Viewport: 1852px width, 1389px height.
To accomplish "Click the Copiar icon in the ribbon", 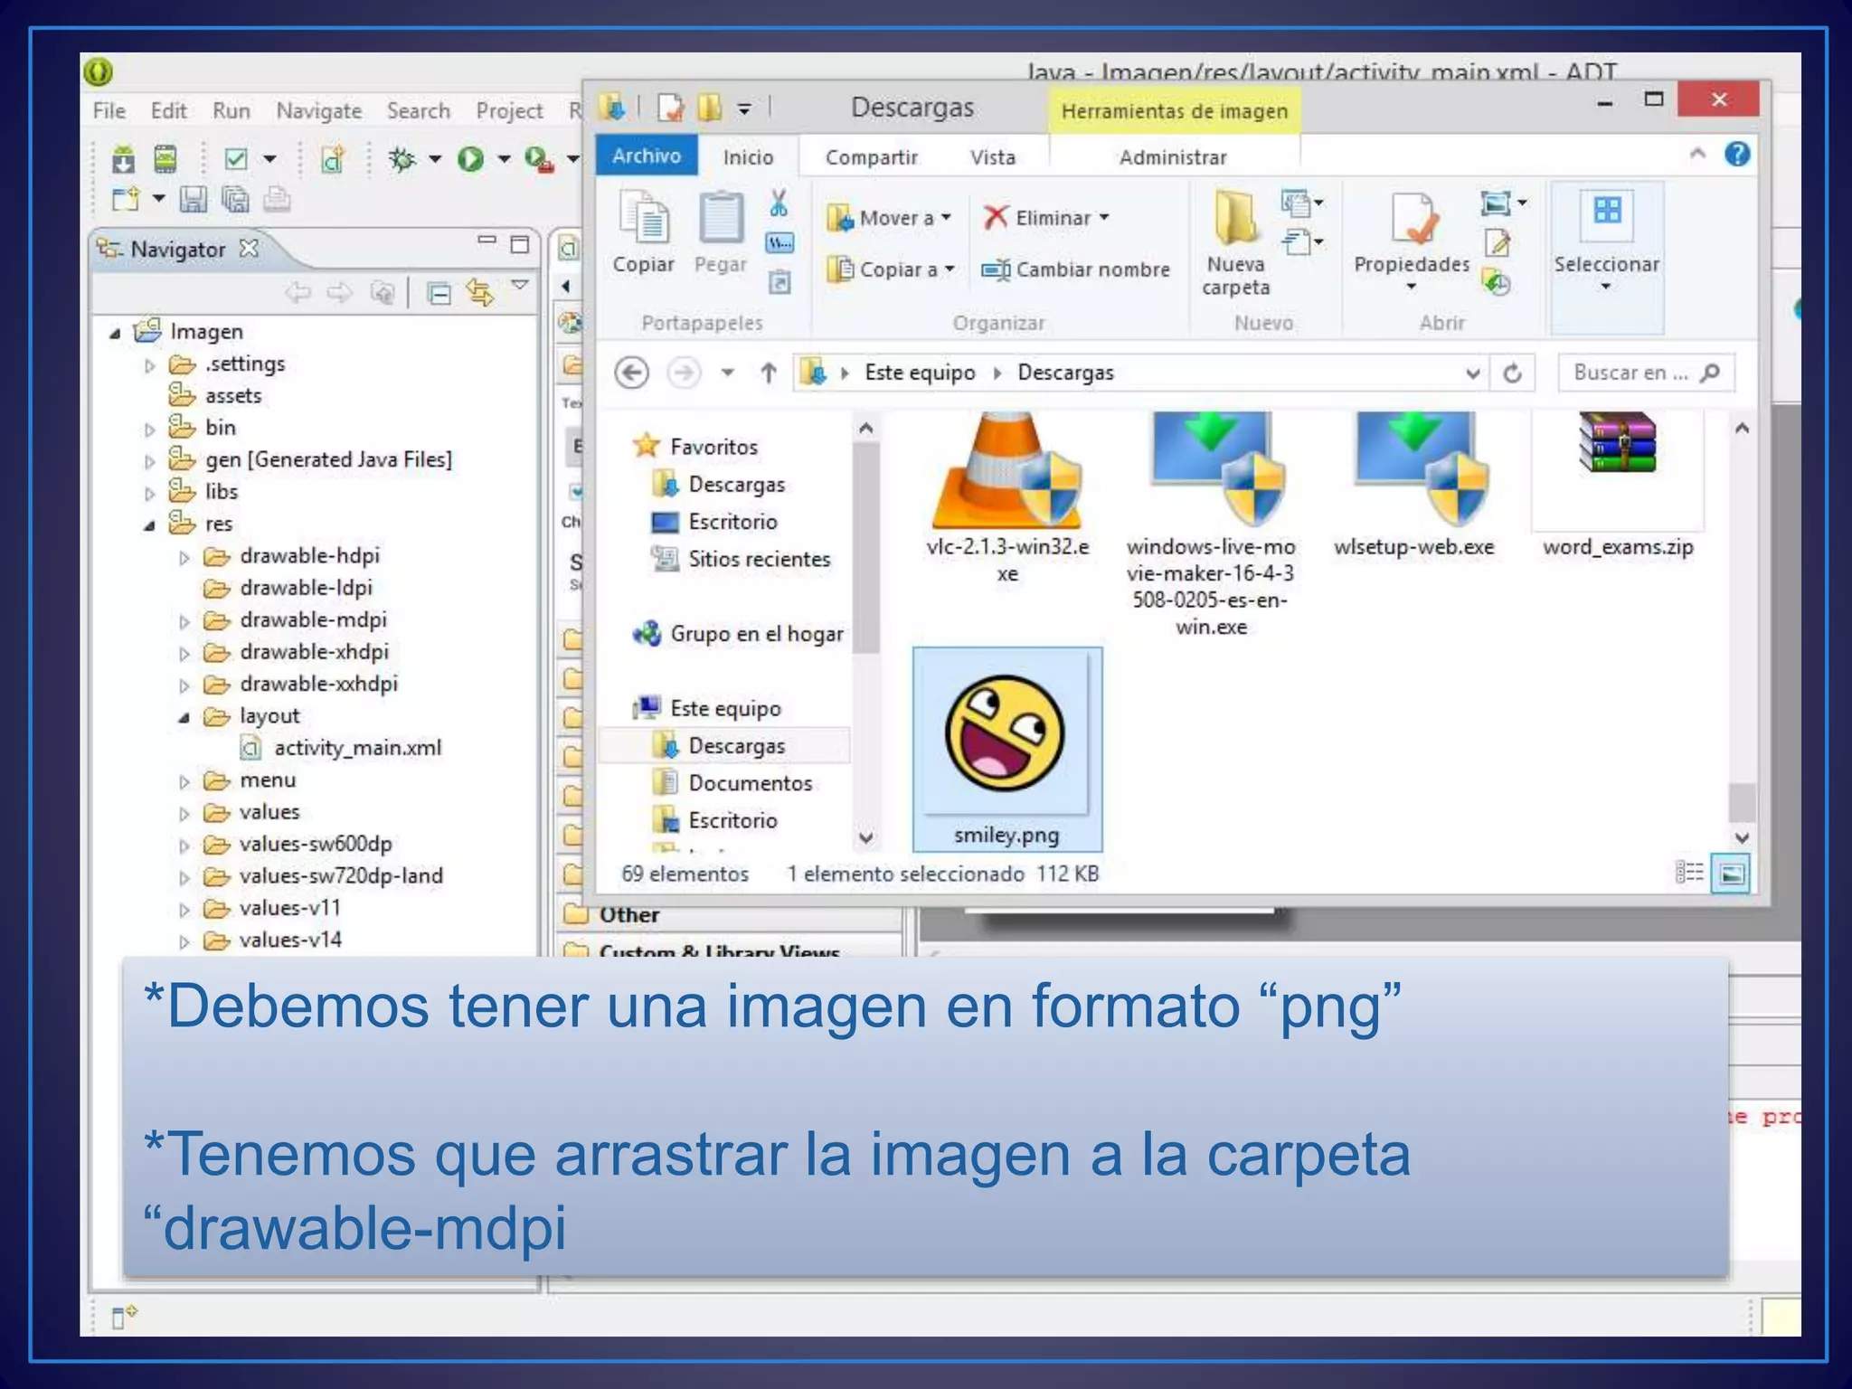I will tap(644, 217).
